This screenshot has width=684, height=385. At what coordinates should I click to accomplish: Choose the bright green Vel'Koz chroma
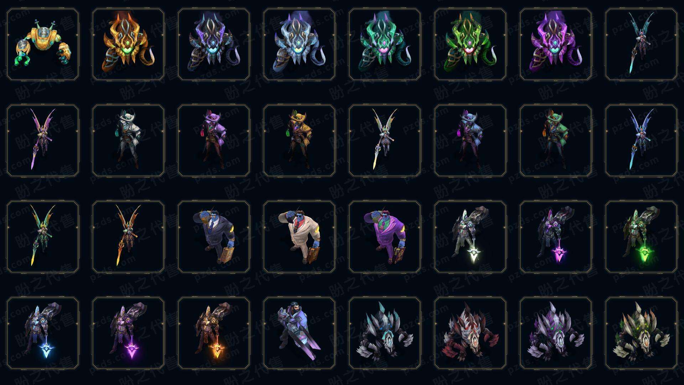pyautogui.click(x=470, y=45)
